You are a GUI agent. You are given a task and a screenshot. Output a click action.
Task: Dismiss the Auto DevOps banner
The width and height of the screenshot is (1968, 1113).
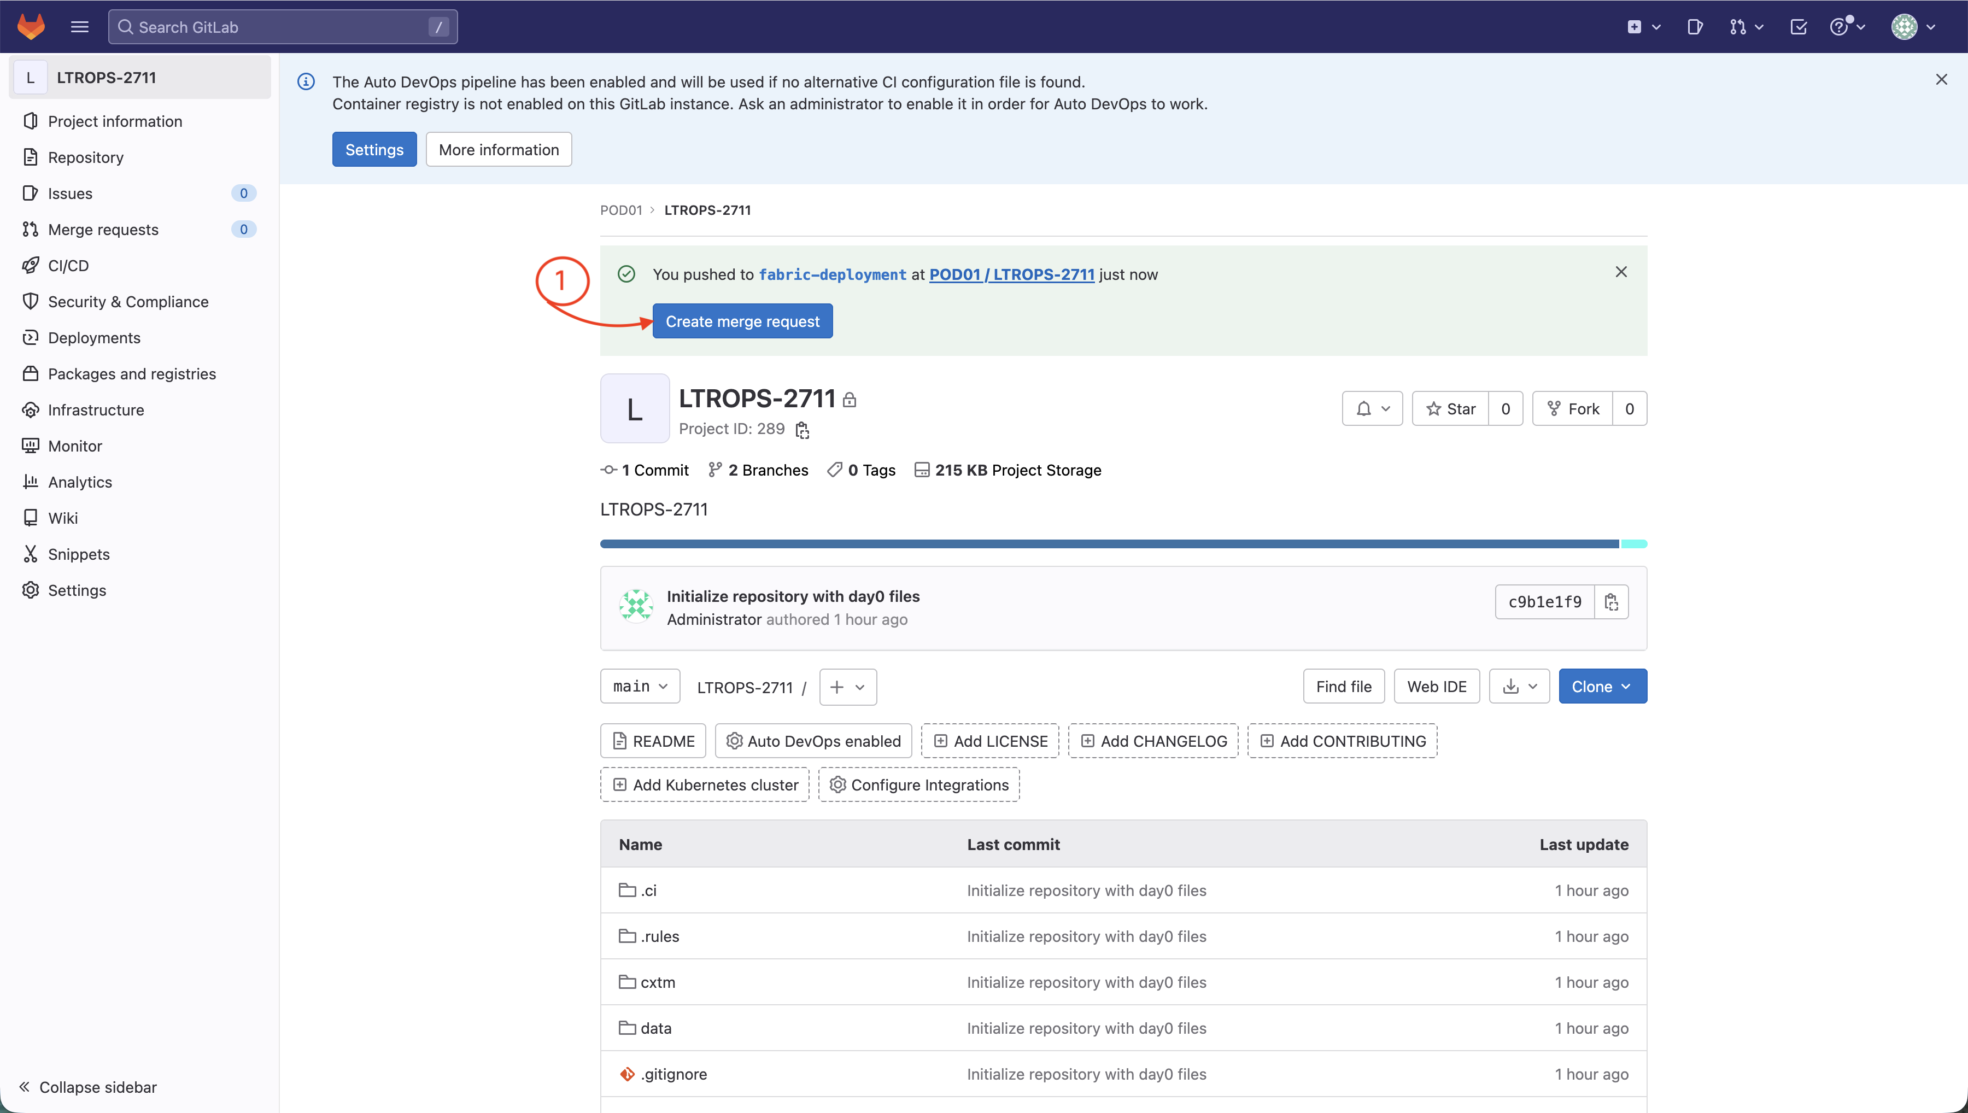coord(1941,79)
